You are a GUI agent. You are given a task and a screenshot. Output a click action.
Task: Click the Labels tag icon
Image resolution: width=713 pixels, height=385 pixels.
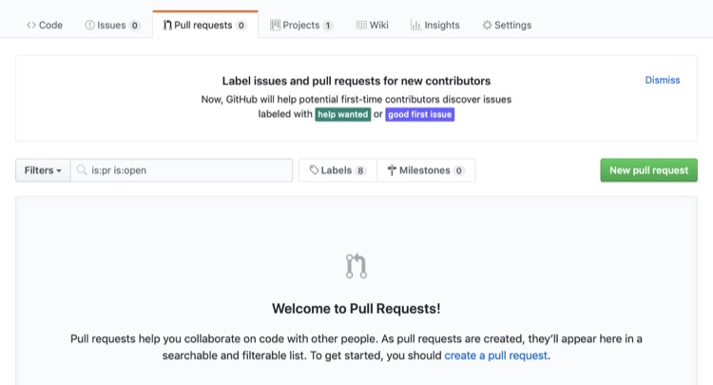pyautogui.click(x=314, y=170)
